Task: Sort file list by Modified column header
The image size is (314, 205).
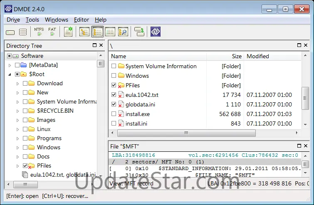Action: click(x=272, y=56)
